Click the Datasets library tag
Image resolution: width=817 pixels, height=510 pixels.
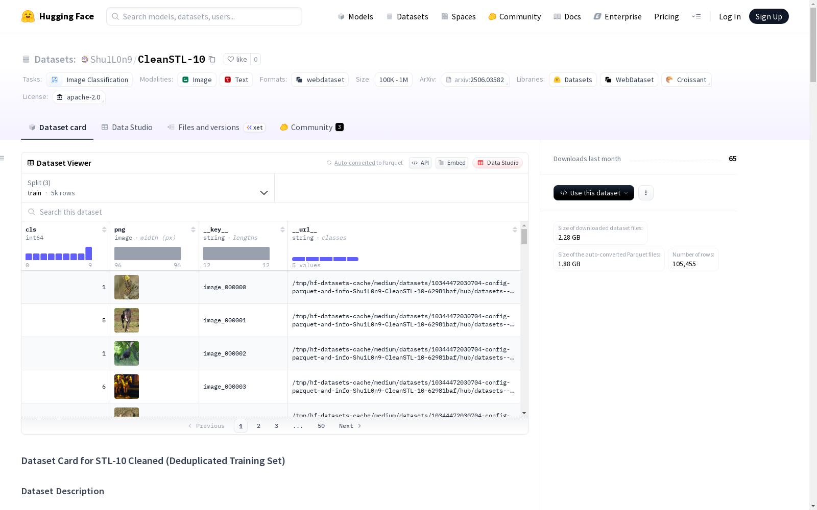[x=573, y=80]
